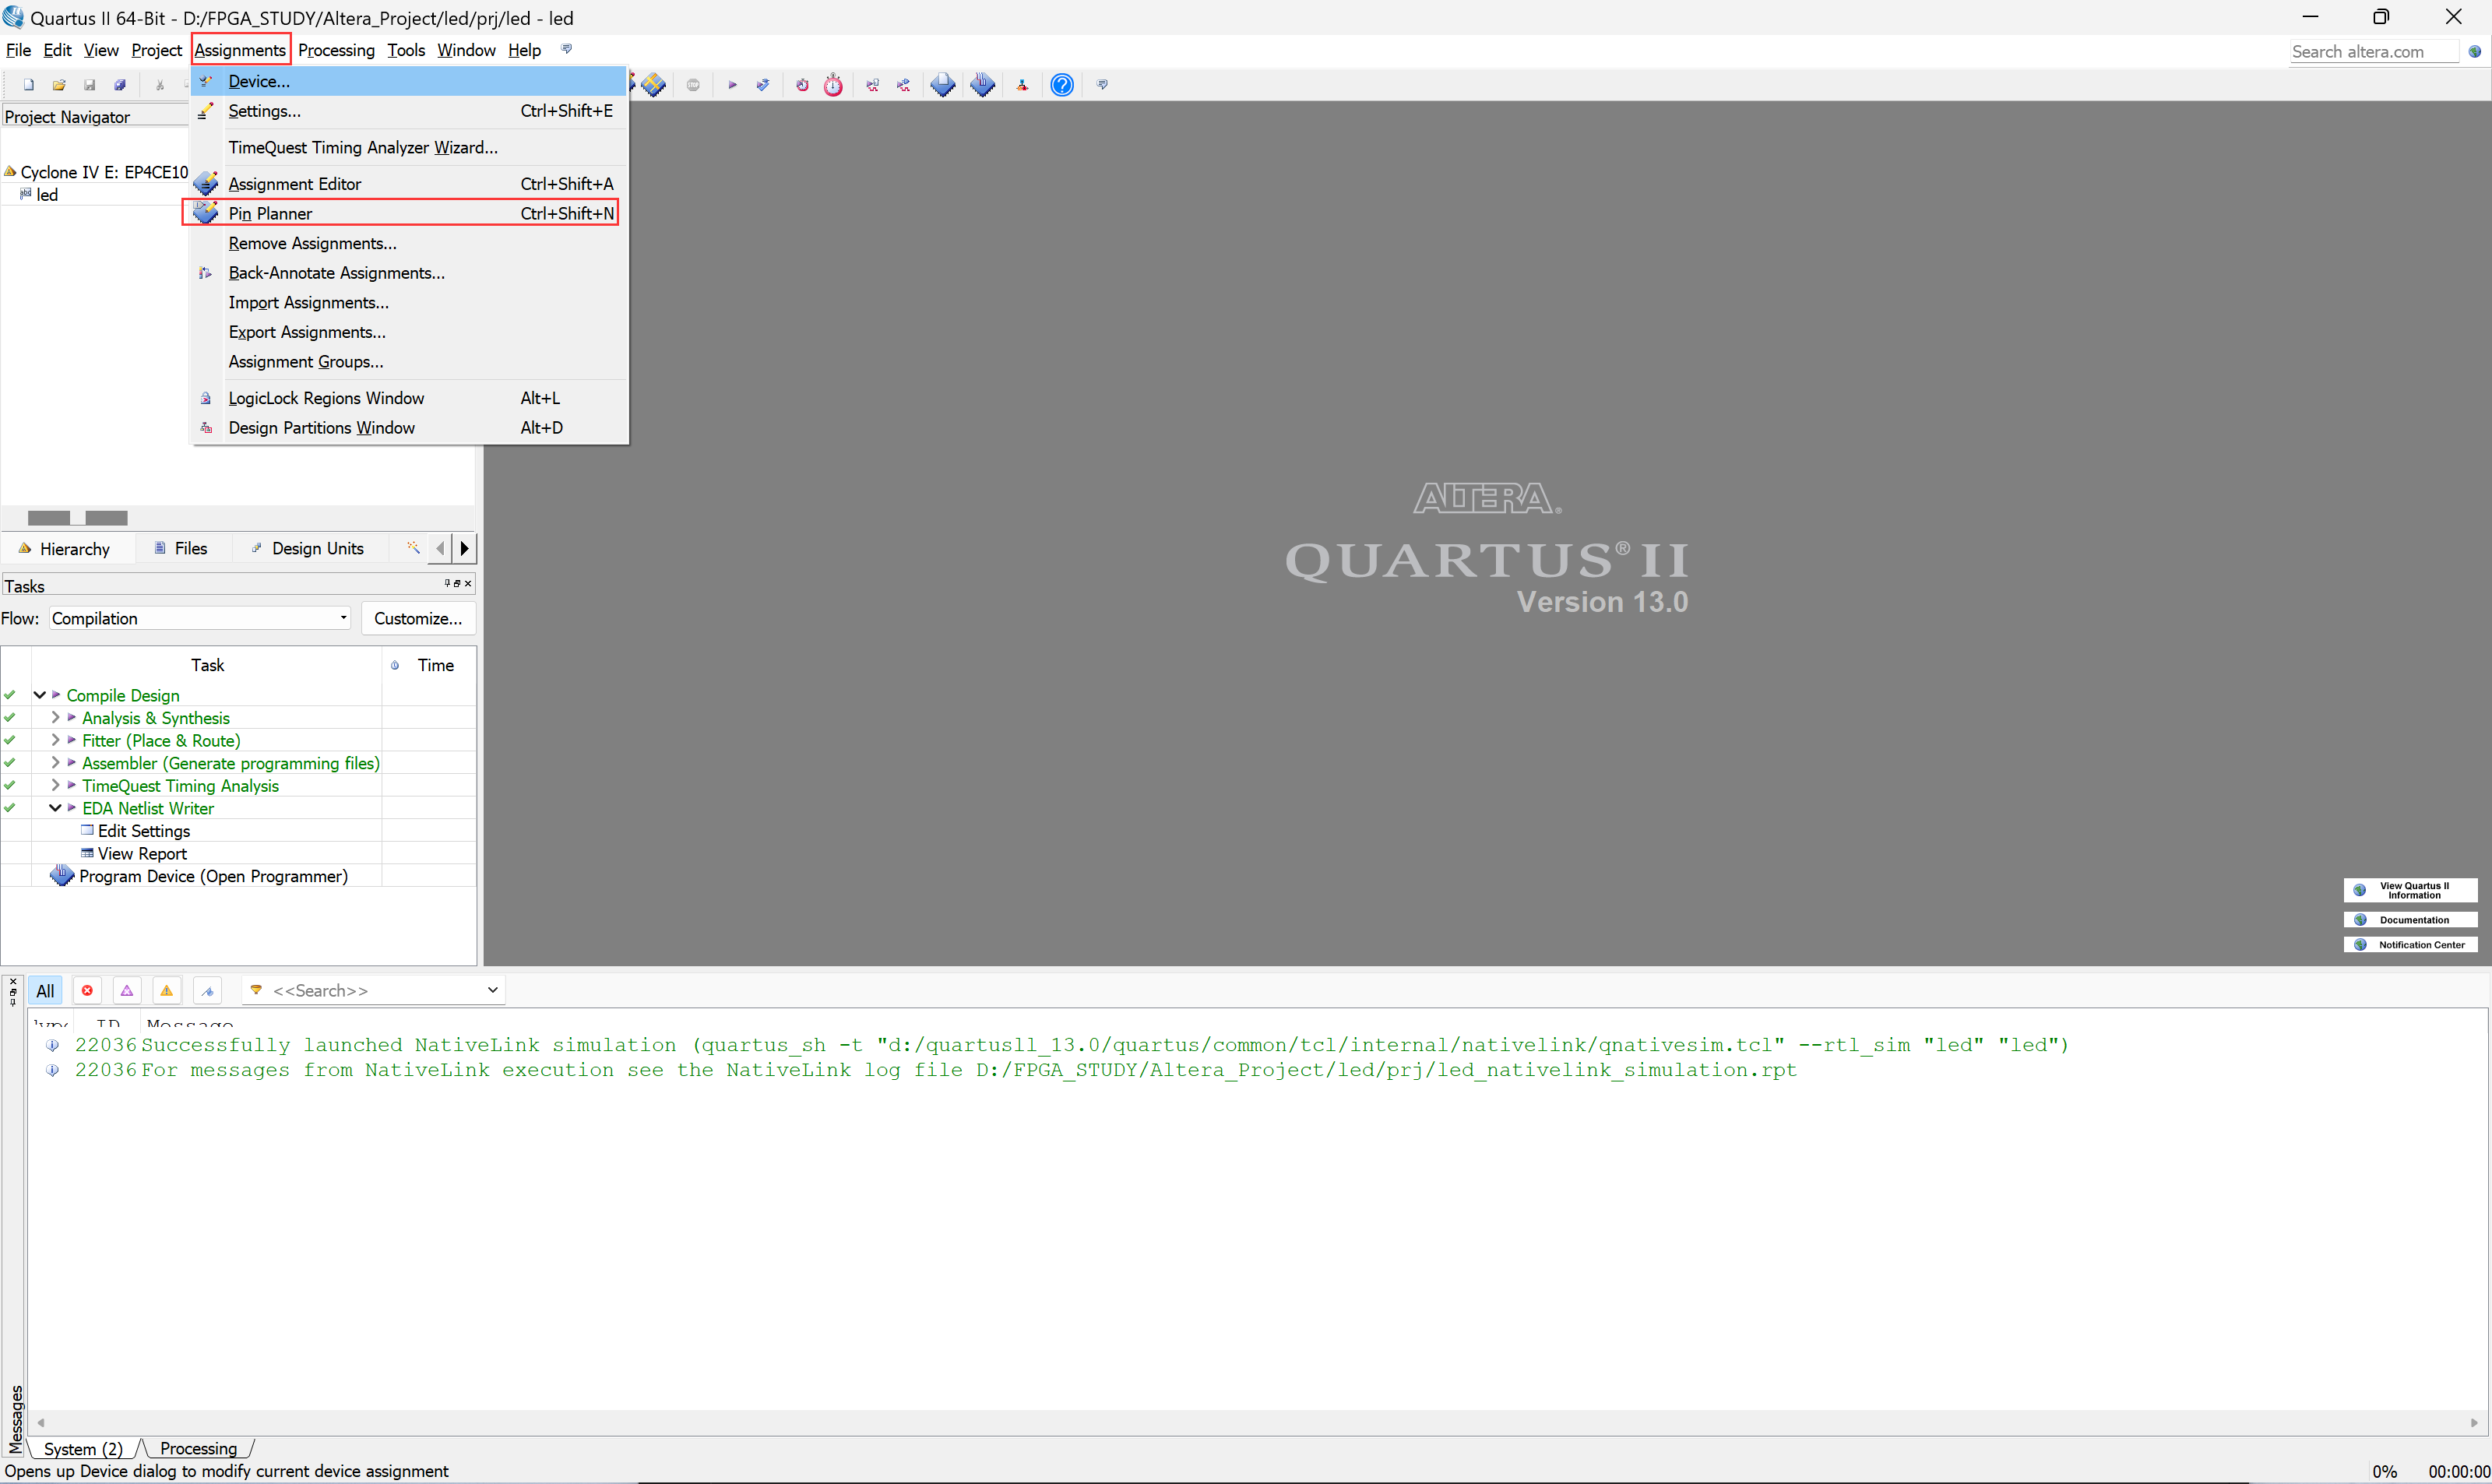This screenshot has height=1484, width=2492.
Task: Toggle warning messages filter button
Action: click(x=167, y=990)
